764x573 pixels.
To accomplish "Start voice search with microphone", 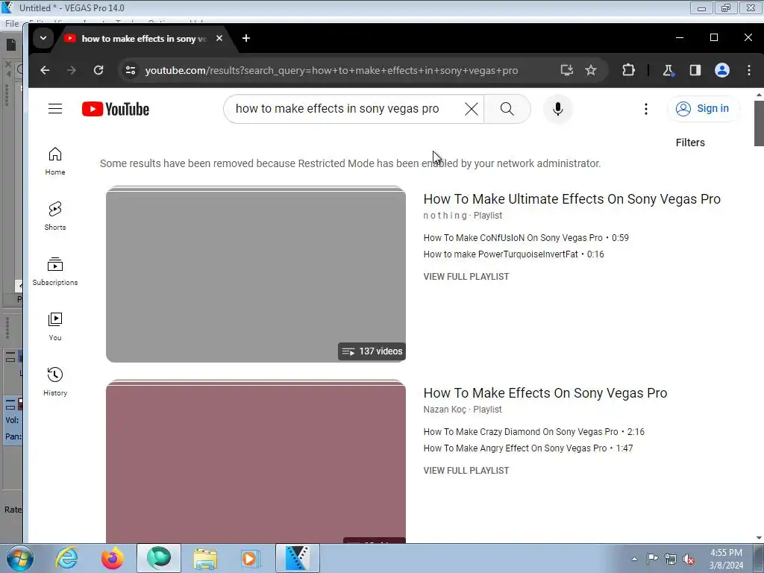I will [558, 109].
